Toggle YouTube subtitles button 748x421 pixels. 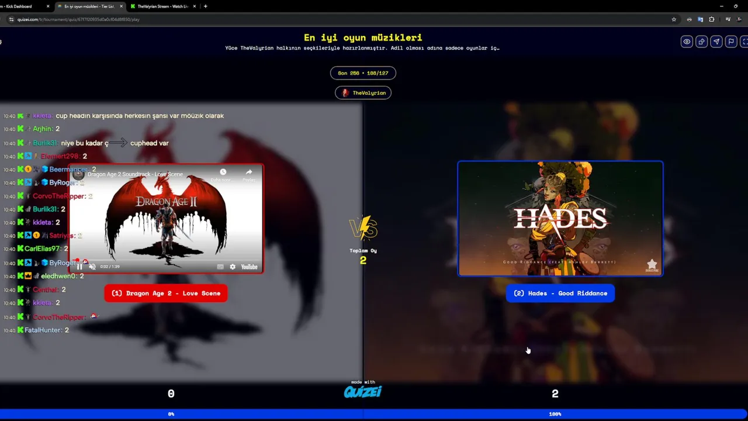click(220, 267)
